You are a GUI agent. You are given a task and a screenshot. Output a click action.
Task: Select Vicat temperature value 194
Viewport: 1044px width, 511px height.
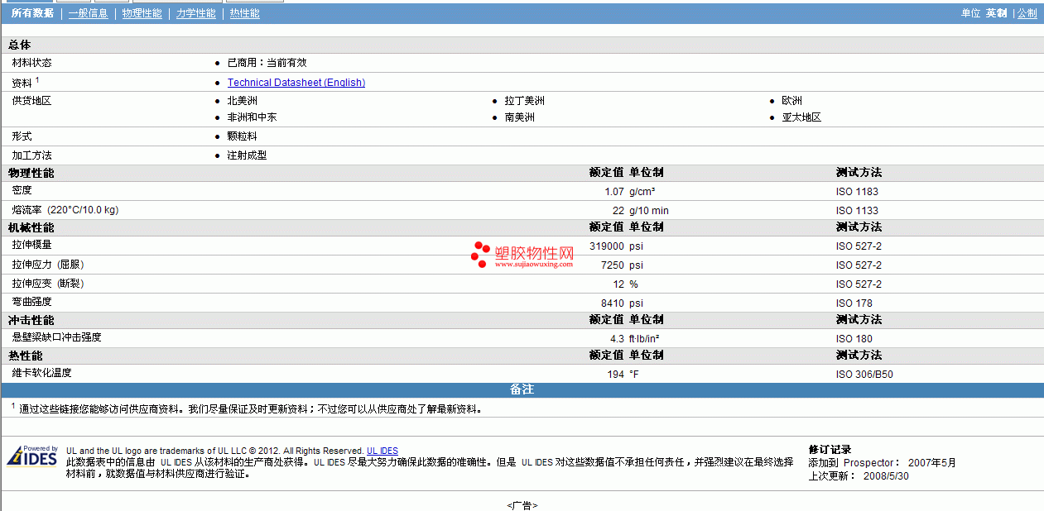[616, 375]
